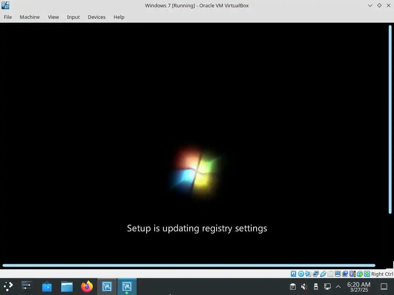Open the removable devices tray icon
The image size is (394, 295).
pos(316,287)
